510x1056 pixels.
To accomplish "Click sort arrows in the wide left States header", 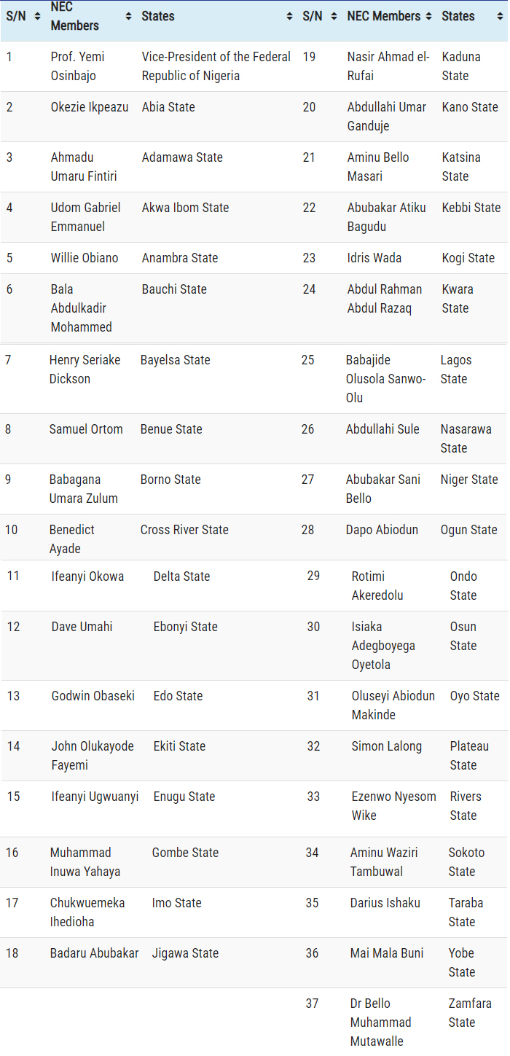I will pos(289,16).
